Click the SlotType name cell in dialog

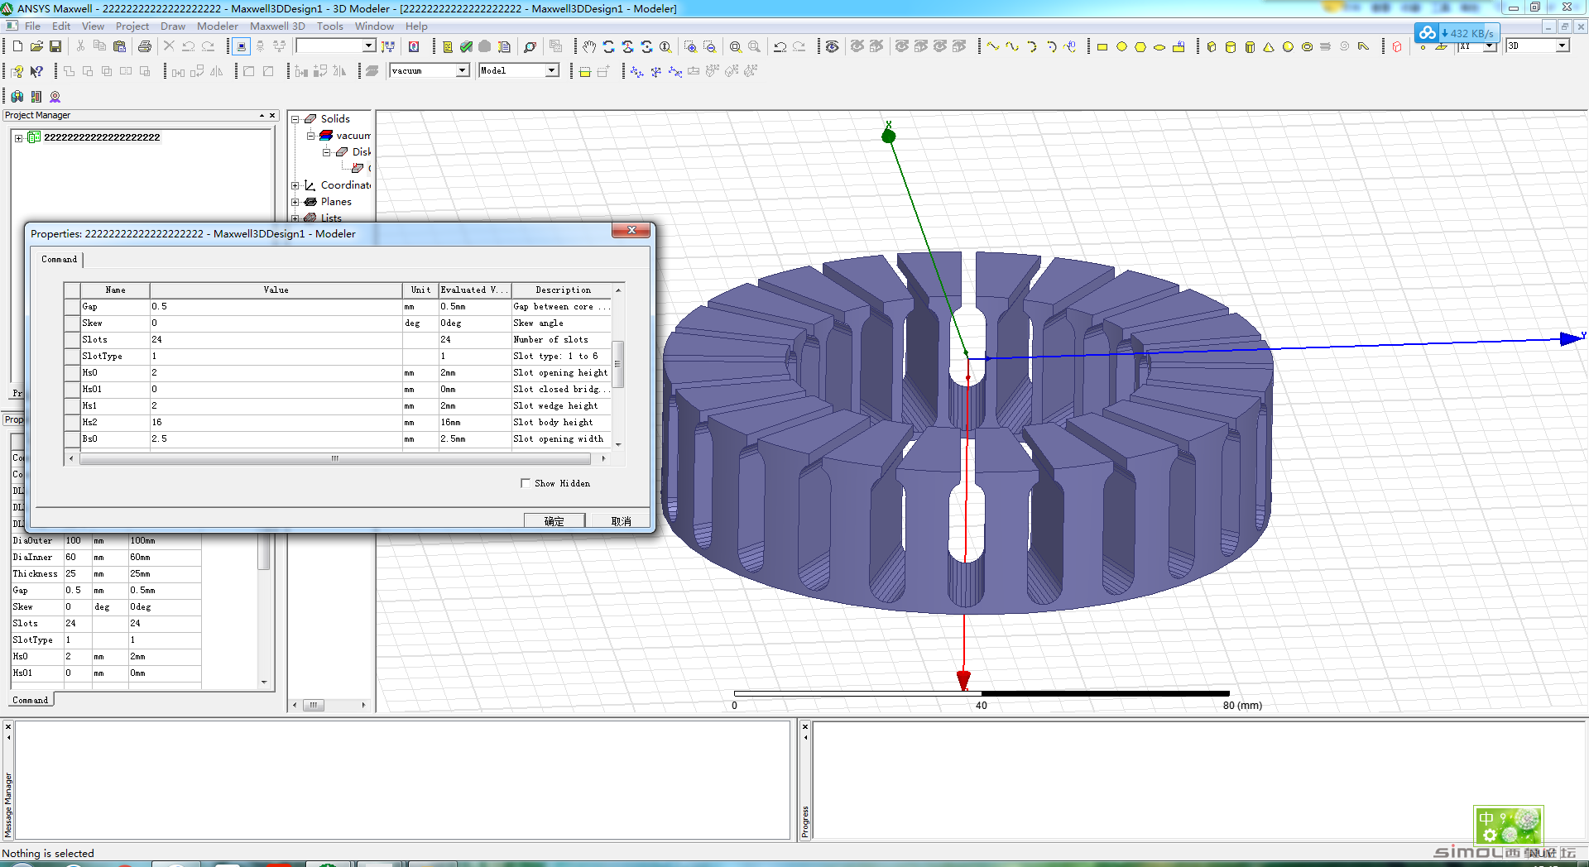pos(115,357)
